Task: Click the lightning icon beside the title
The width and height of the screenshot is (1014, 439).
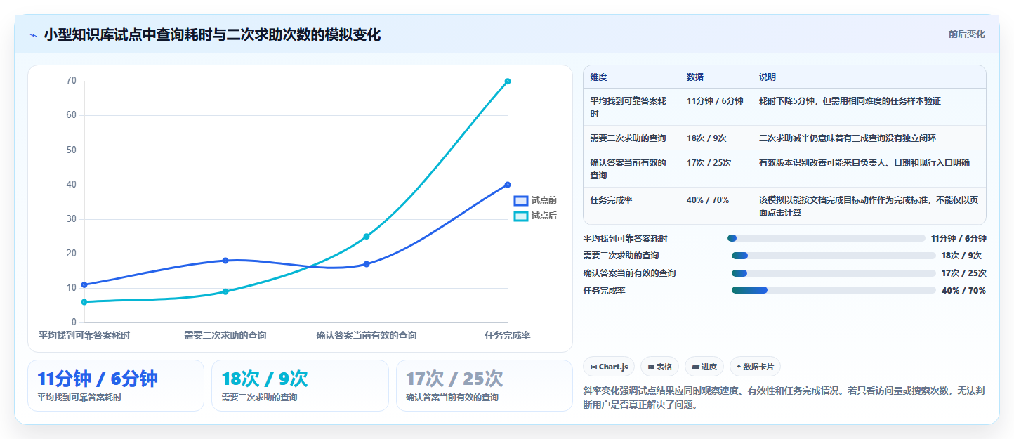Action: coord(33,34)
